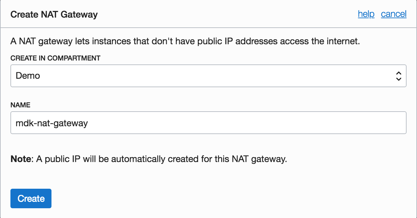
Task: Click the compartment dropdown up-down arrows
Action: coord(398,76)
